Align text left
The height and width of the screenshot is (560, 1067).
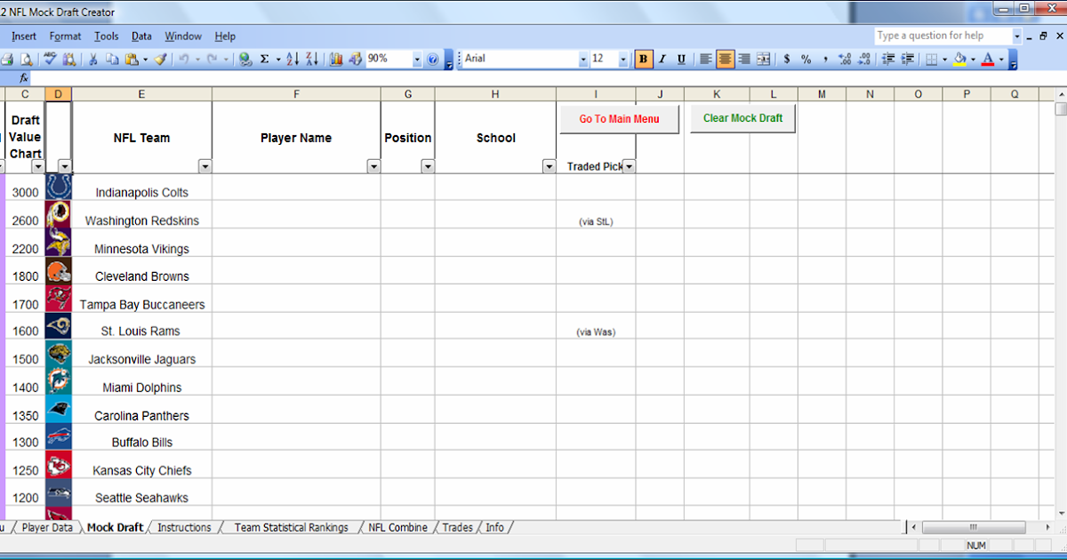[706, 59]
